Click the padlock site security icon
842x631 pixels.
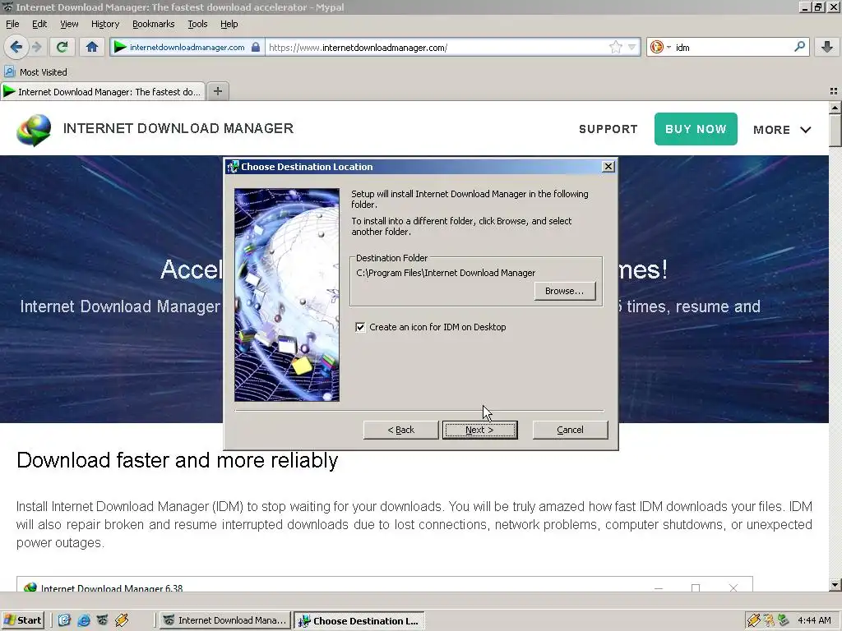(x=256, y=47)
